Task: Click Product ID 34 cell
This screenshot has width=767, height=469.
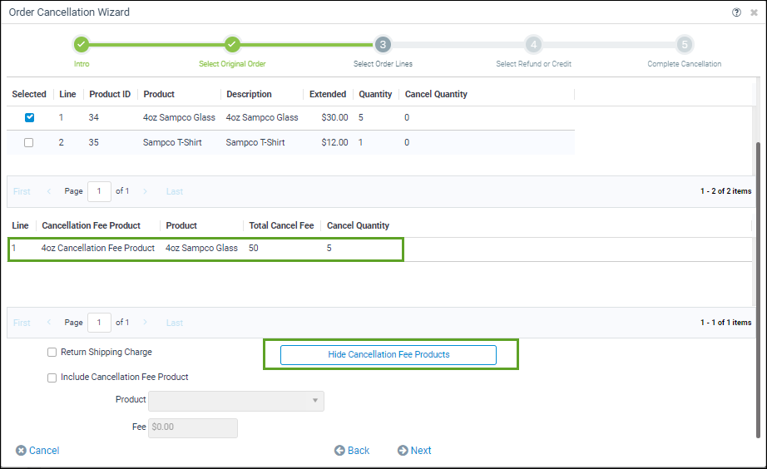Action: click(93, 117)
